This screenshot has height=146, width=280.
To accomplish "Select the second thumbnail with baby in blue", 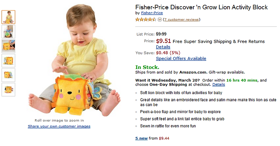I will click(x=9, y=31).
